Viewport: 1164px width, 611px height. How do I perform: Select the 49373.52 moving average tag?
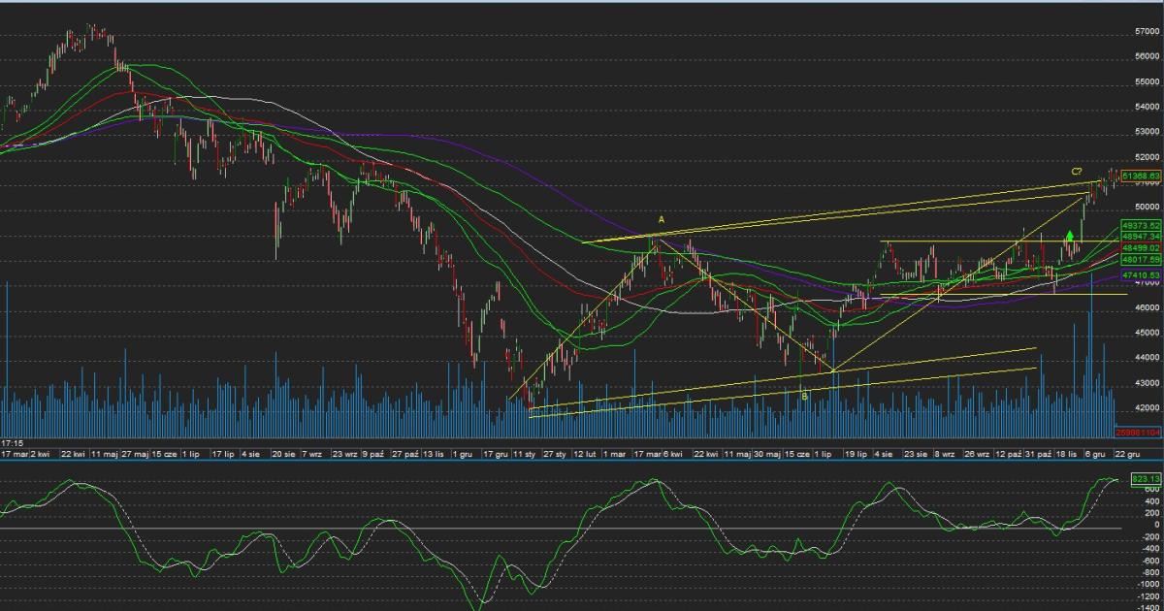[x=1141, y=225]
